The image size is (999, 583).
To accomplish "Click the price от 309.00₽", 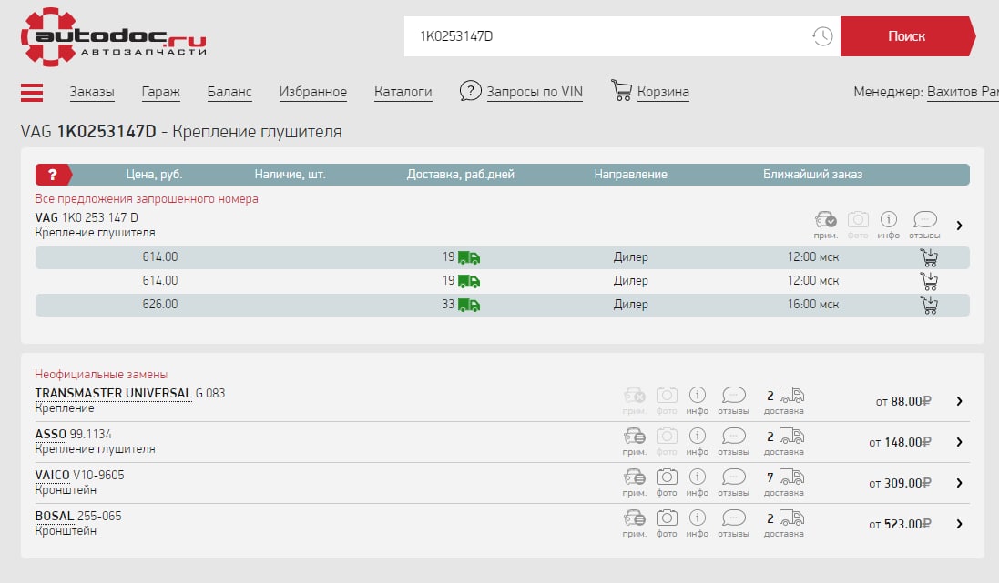I will coord(901,484).
